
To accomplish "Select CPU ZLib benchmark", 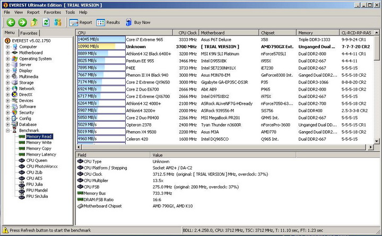I will tap(34, 173).
